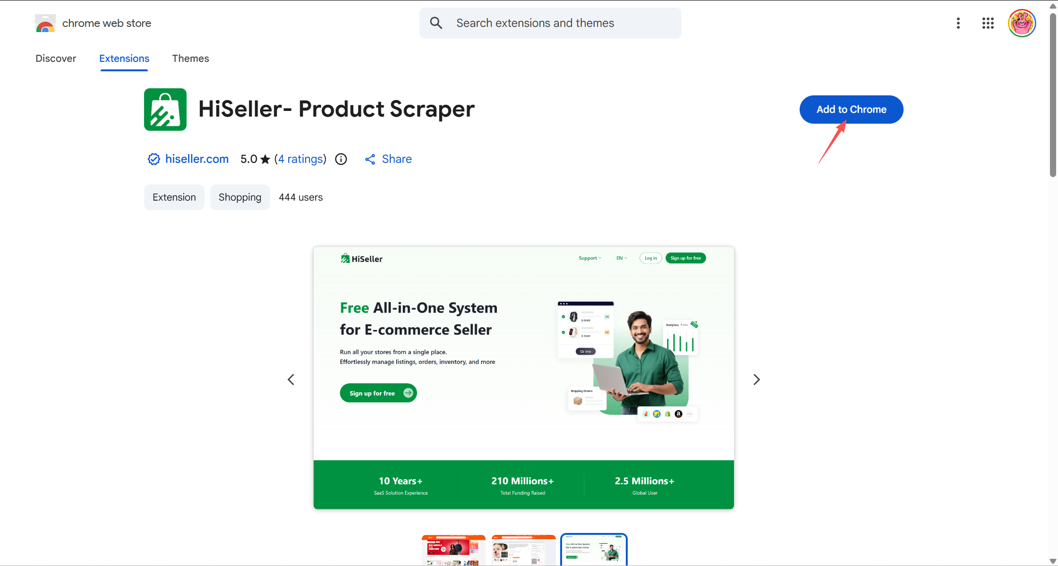This screenshot has height=566, width=1058.
Task: Open the hiseller.com publisher link
Action: pos(197,159)
